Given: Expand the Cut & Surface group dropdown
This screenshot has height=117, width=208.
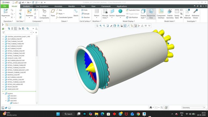Looking at the screenshot, I should 85,21.
